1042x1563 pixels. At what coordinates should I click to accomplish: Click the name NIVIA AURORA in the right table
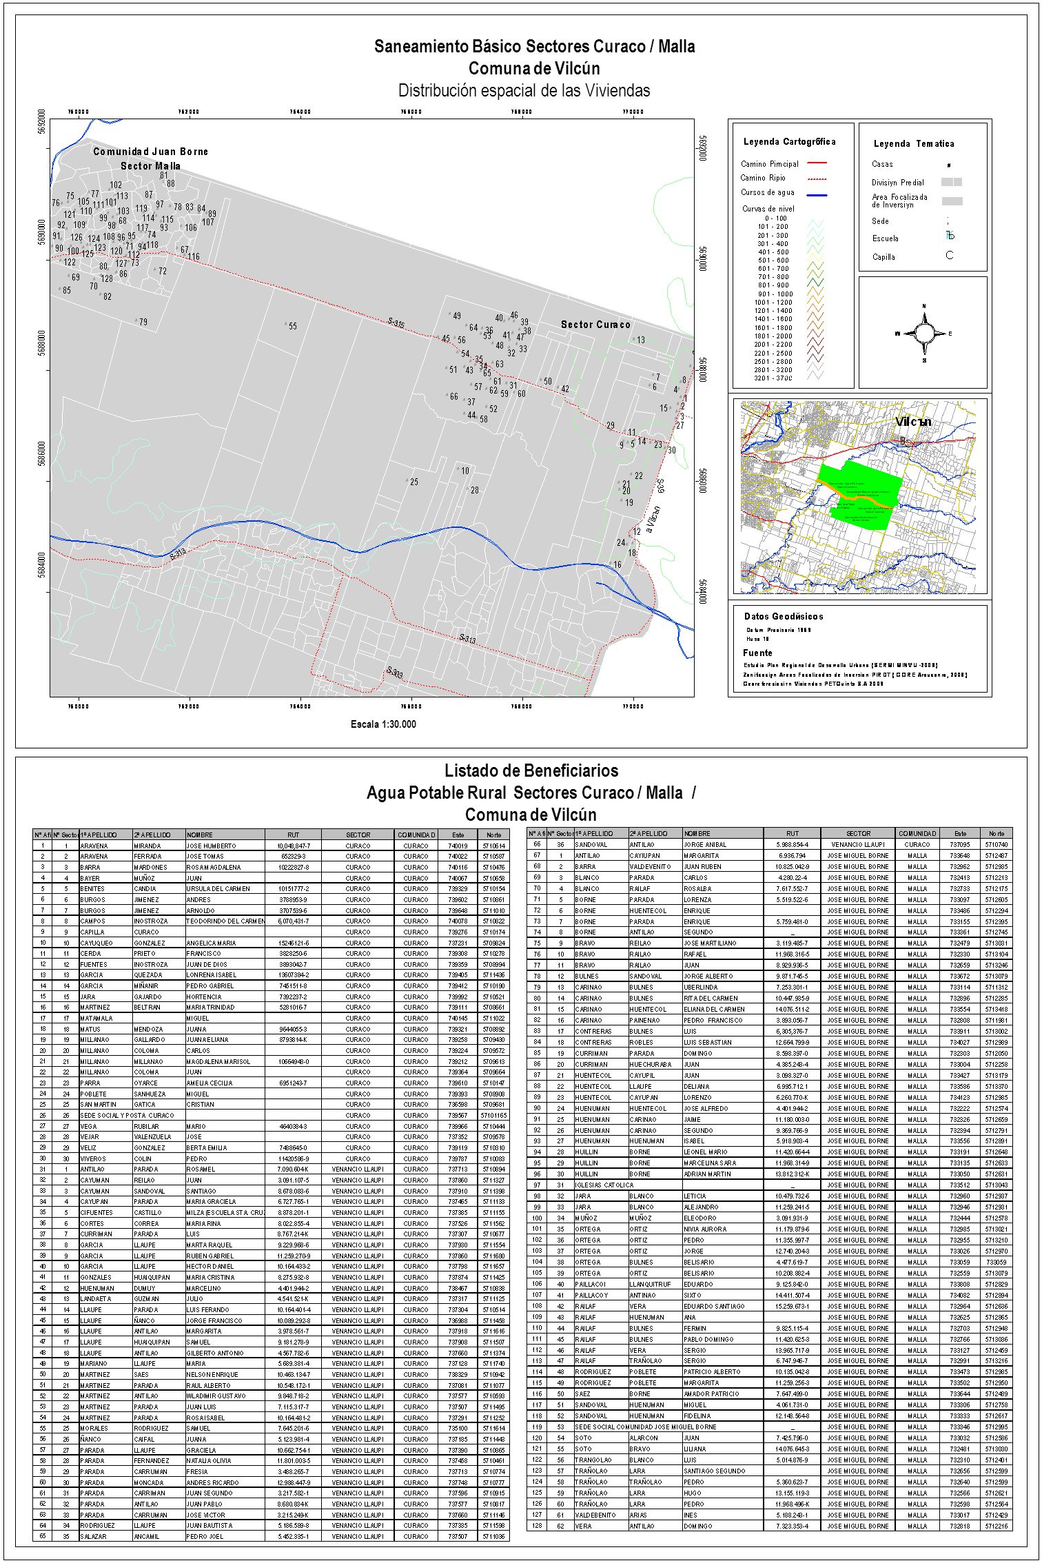click(x=705, y=1229)
